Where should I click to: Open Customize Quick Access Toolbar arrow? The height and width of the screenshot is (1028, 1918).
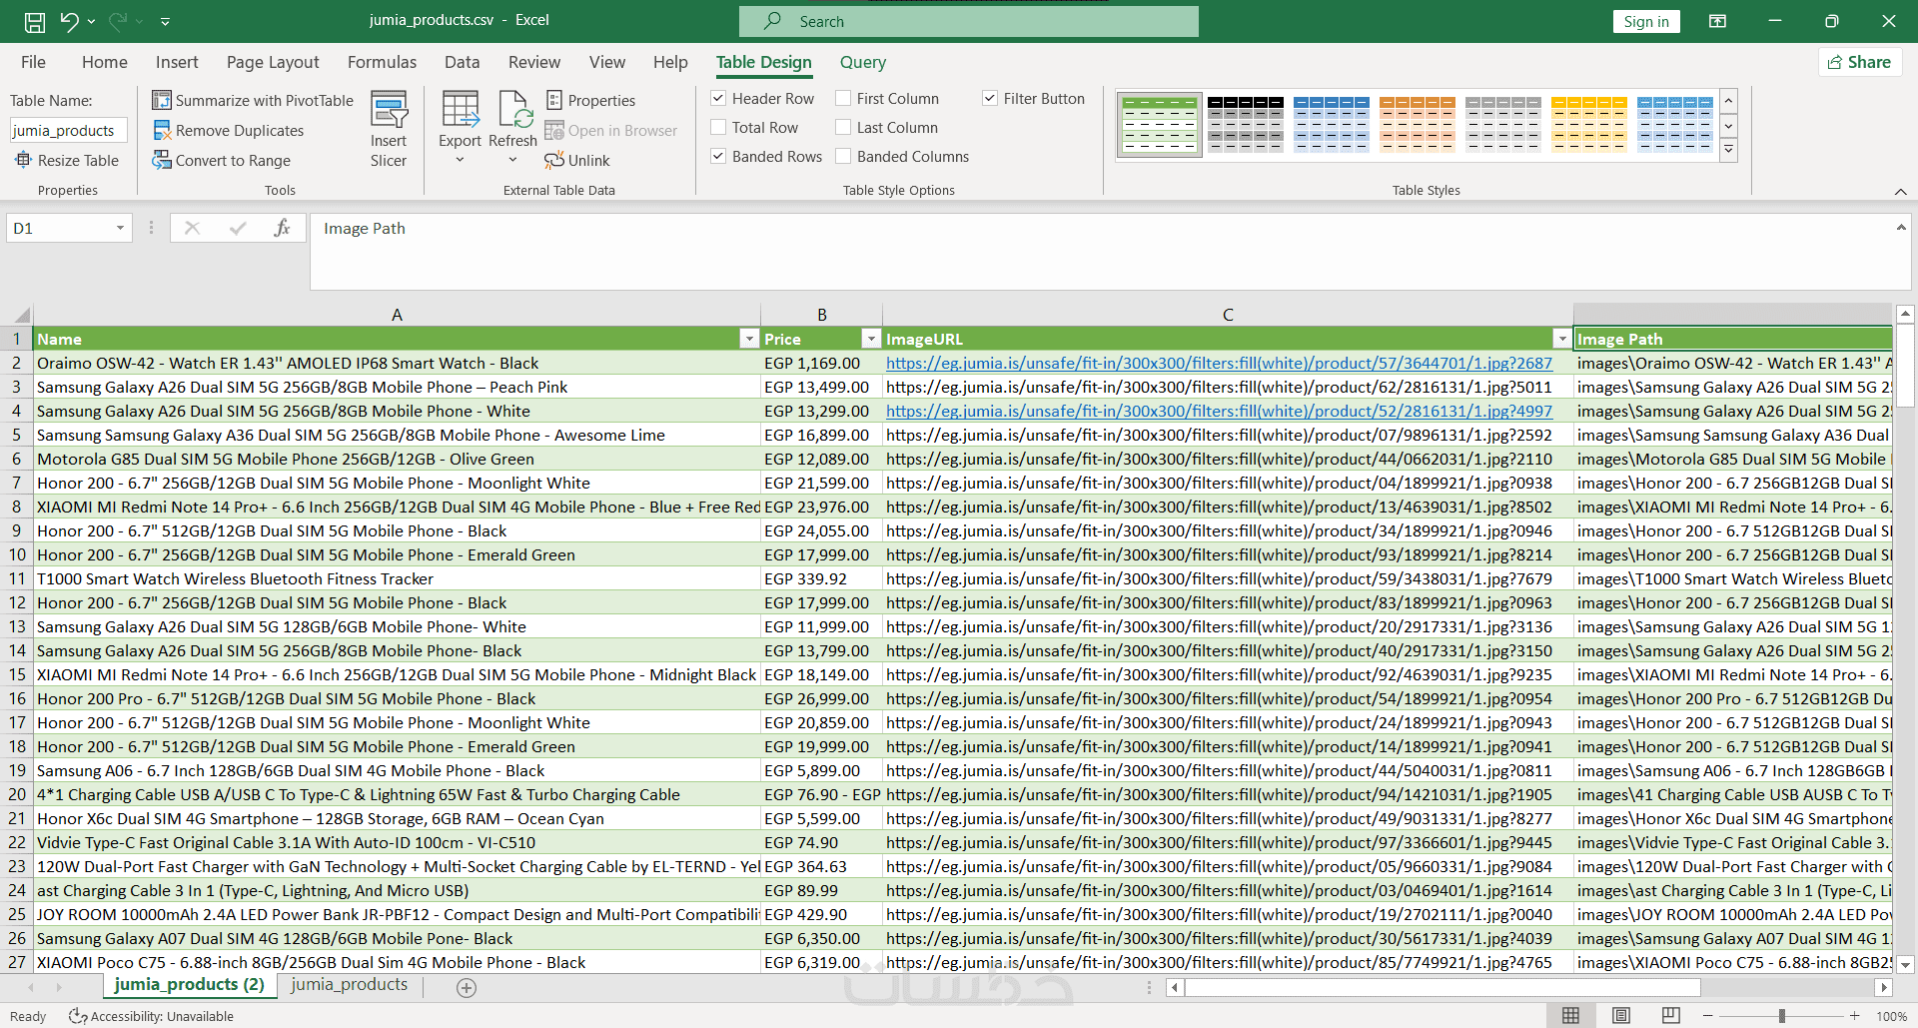pyautogui.click(x=166, y=21)
